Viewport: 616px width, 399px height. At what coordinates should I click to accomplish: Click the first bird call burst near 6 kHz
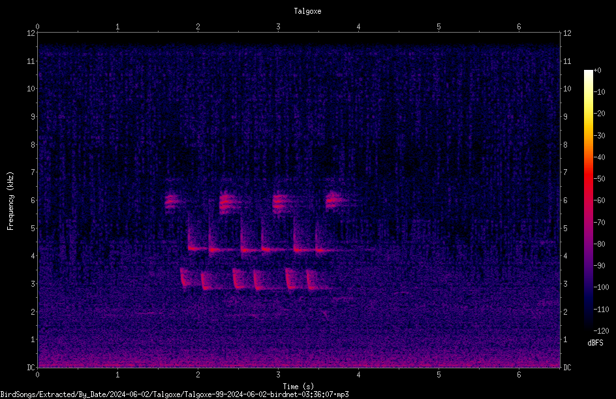[172, 202]
